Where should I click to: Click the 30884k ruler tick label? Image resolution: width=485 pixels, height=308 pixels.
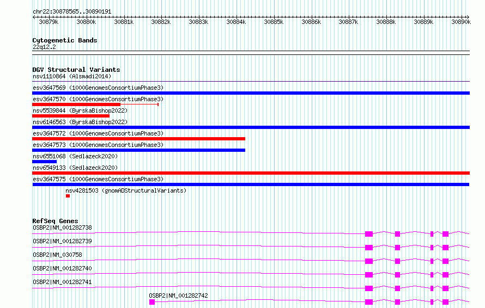point(236,22)
